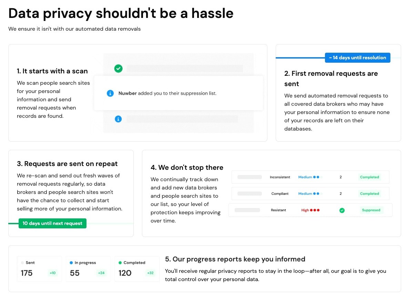The height and width of the screenshot is (299, 408).
Task: Select the '~ 14 days until resolution' badge
Action: pyautogui.click(x=357, y=58)
